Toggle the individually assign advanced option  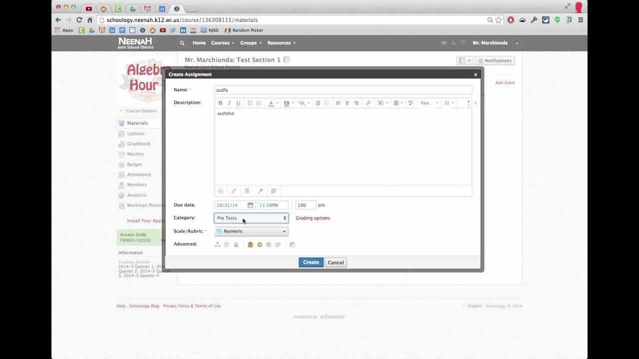click(x=218, y=245)
